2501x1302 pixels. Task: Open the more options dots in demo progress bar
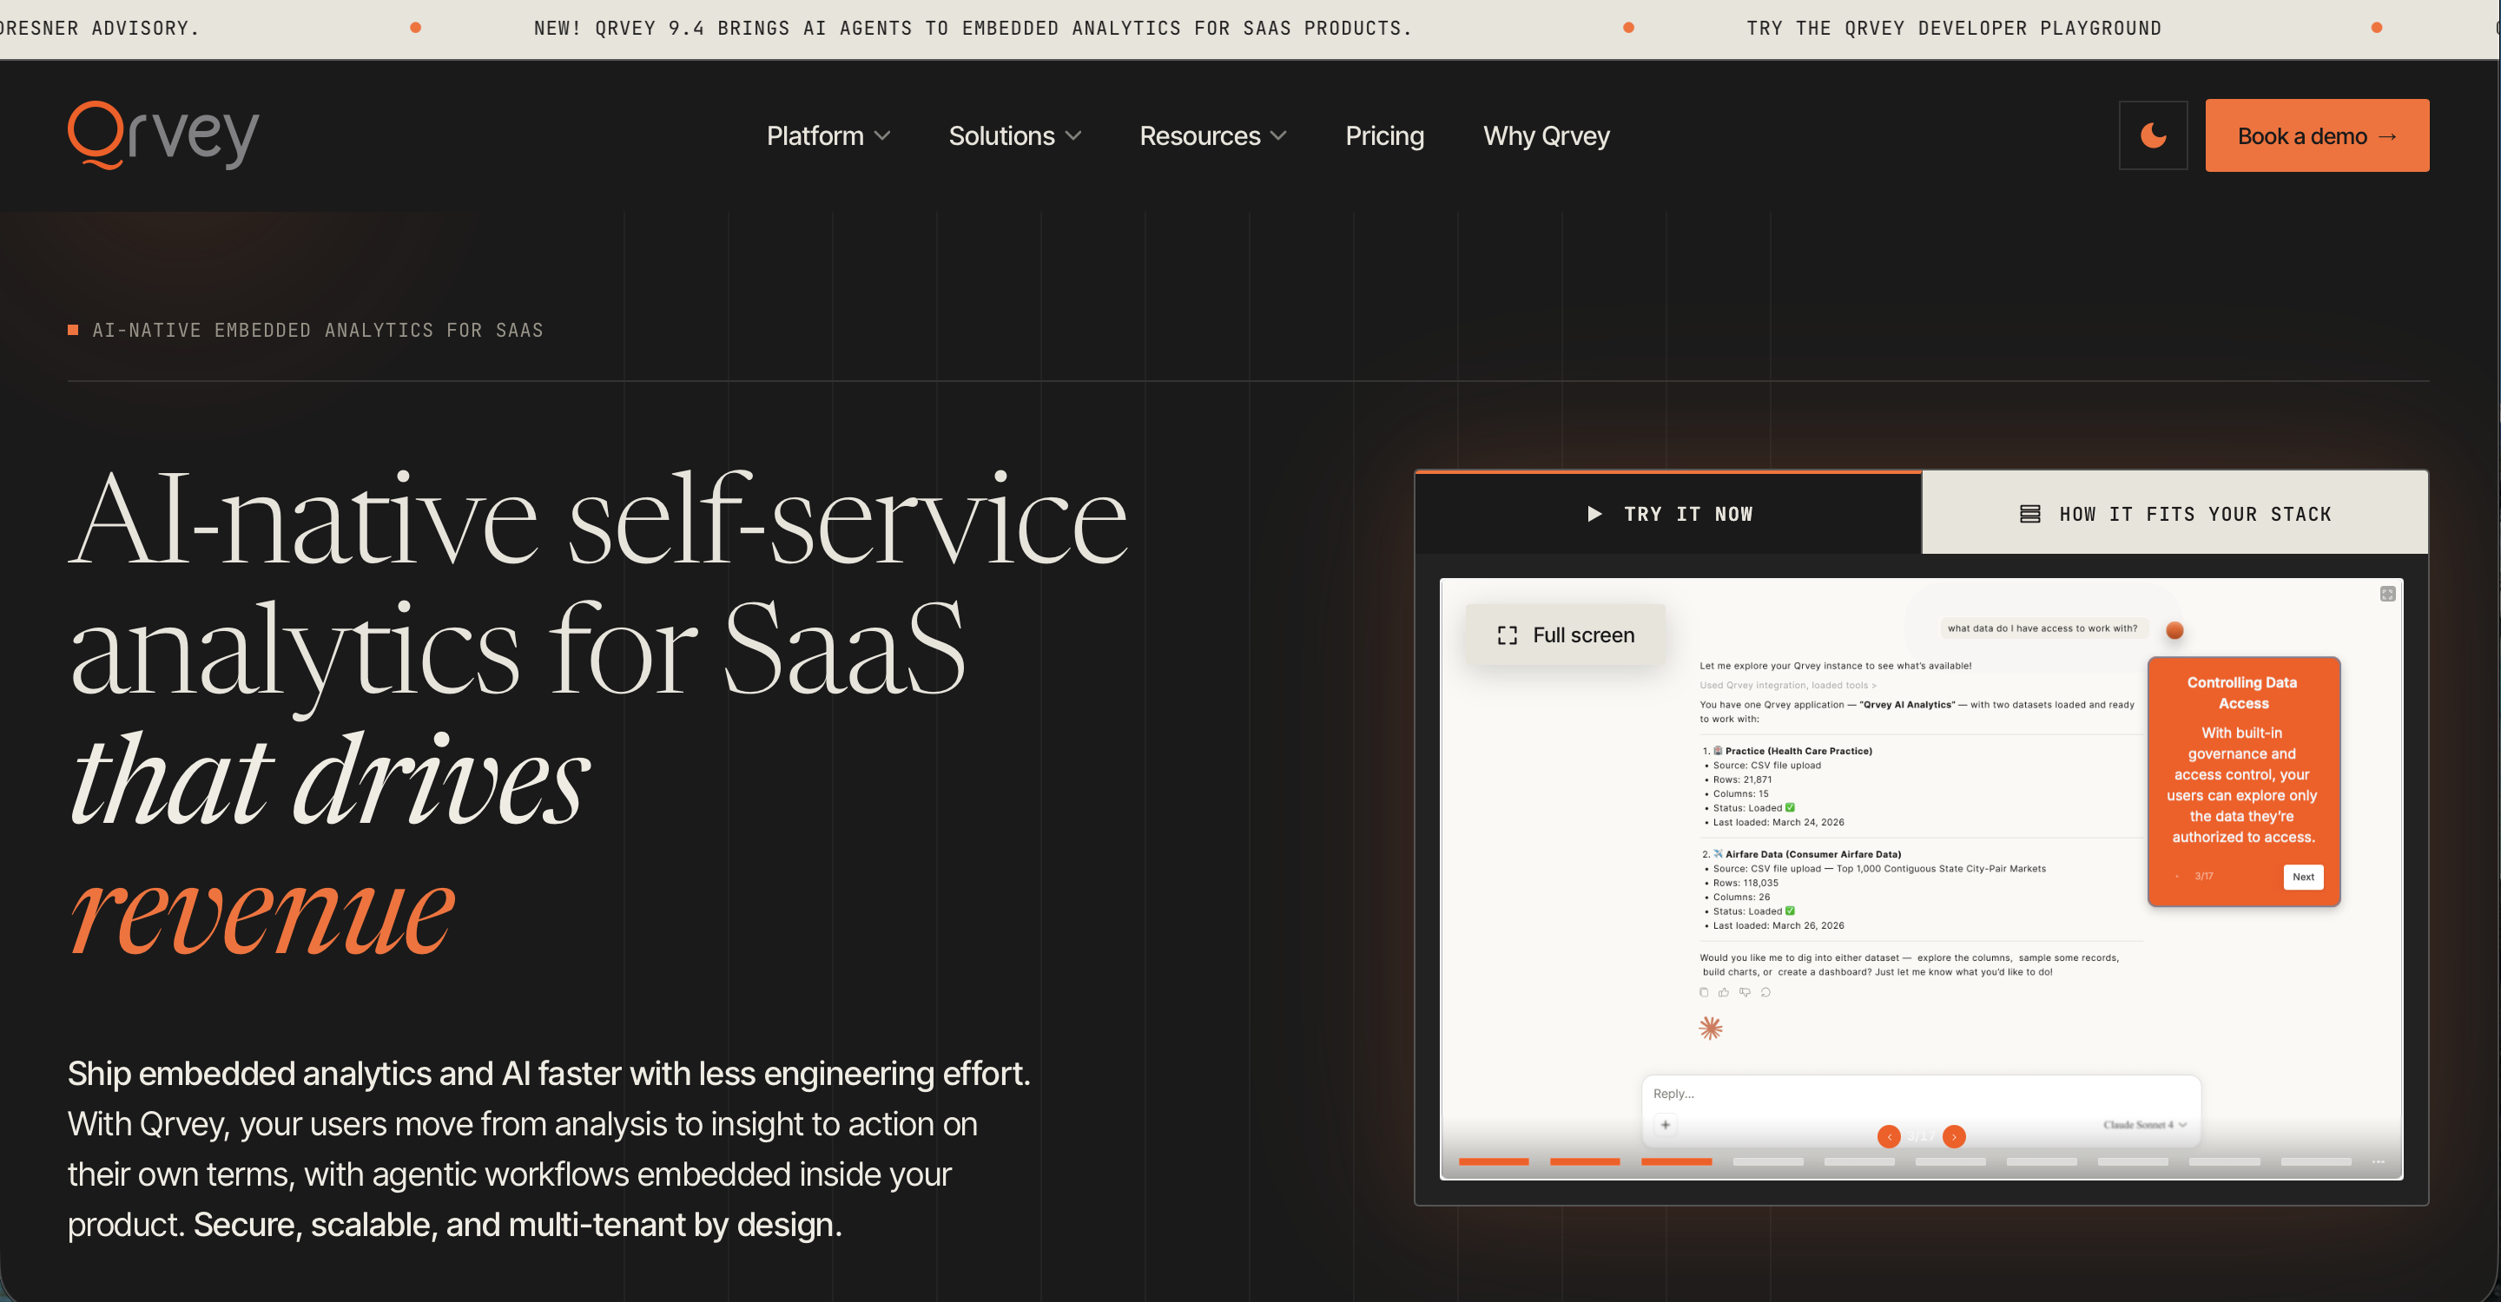click(2378, 1161)
